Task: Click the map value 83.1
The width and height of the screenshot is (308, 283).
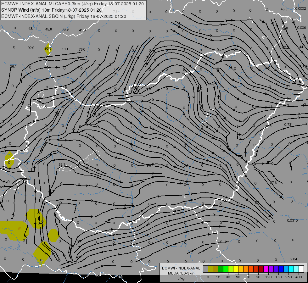Action: point(65,49)
